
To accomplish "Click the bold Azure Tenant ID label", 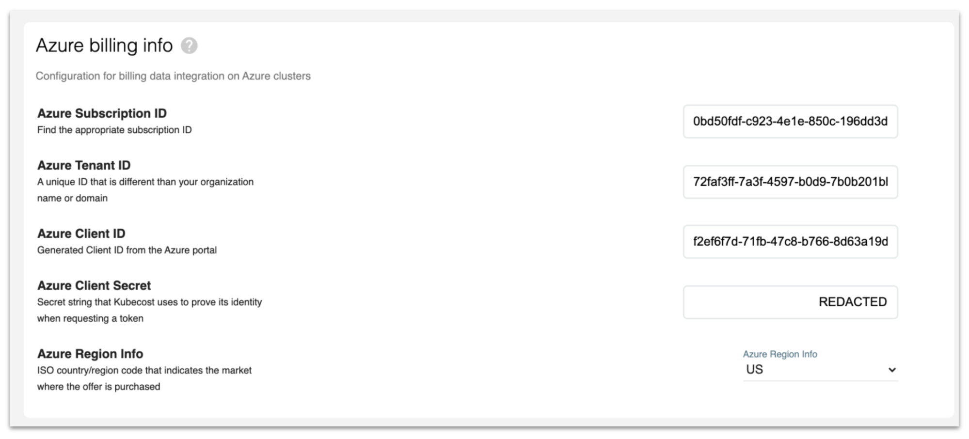I will point(84,165).
